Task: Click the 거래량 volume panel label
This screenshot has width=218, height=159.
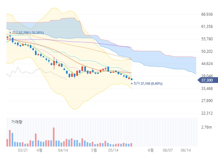Action: coord(17,122)
